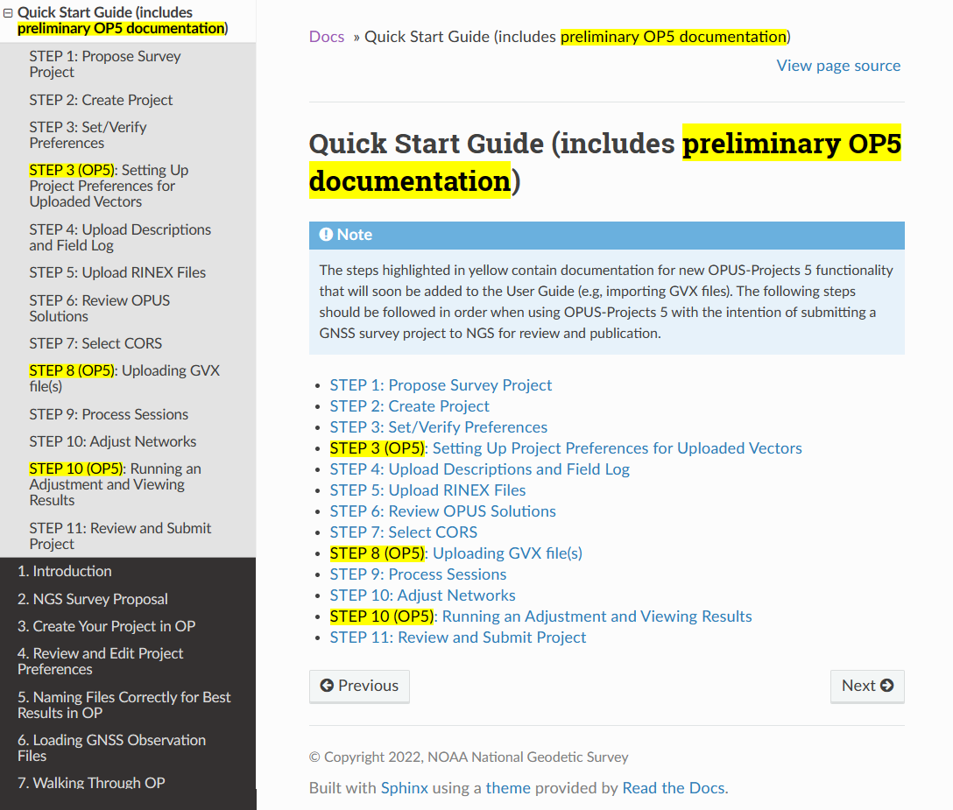Open sidebar chapter 2. NGS Survey Proposal
The width and height of the screenshot is (953, 810).
93,599
